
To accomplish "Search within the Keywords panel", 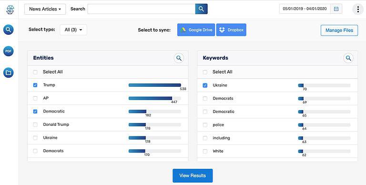I will click(x=348, y=58).
